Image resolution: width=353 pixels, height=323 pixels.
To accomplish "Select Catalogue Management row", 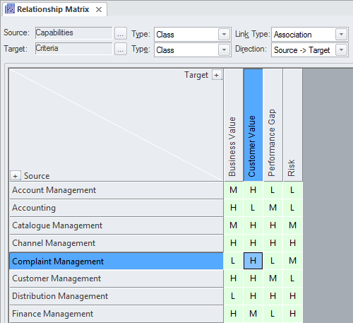I will (116, 225).
